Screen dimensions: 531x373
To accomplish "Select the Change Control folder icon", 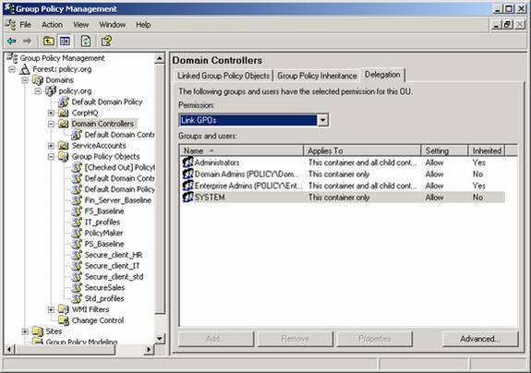I will [x=64, y=319].
